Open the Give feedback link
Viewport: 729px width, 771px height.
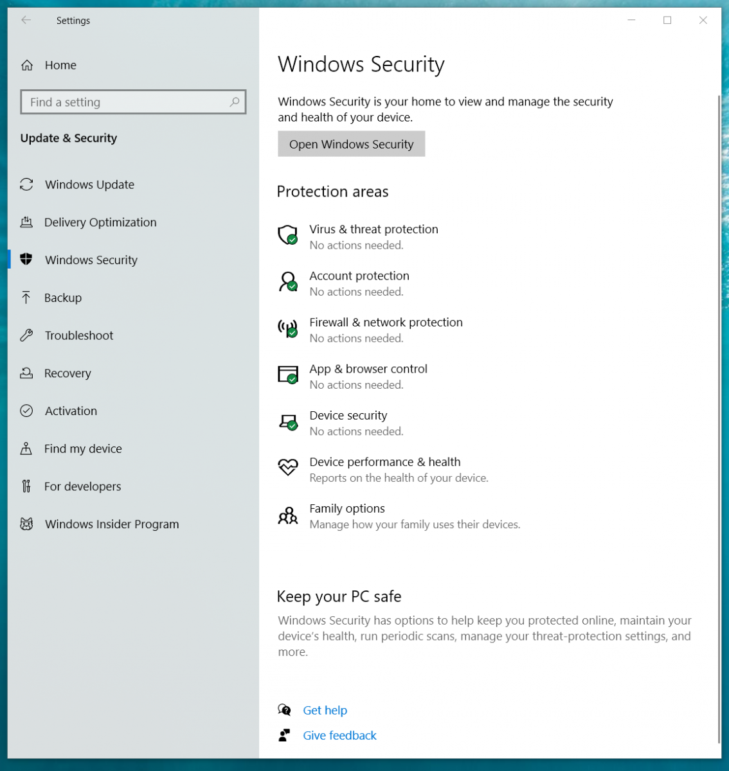(339, 735)
